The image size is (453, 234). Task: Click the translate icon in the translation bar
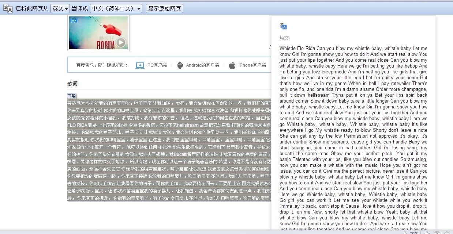[8, 8]
